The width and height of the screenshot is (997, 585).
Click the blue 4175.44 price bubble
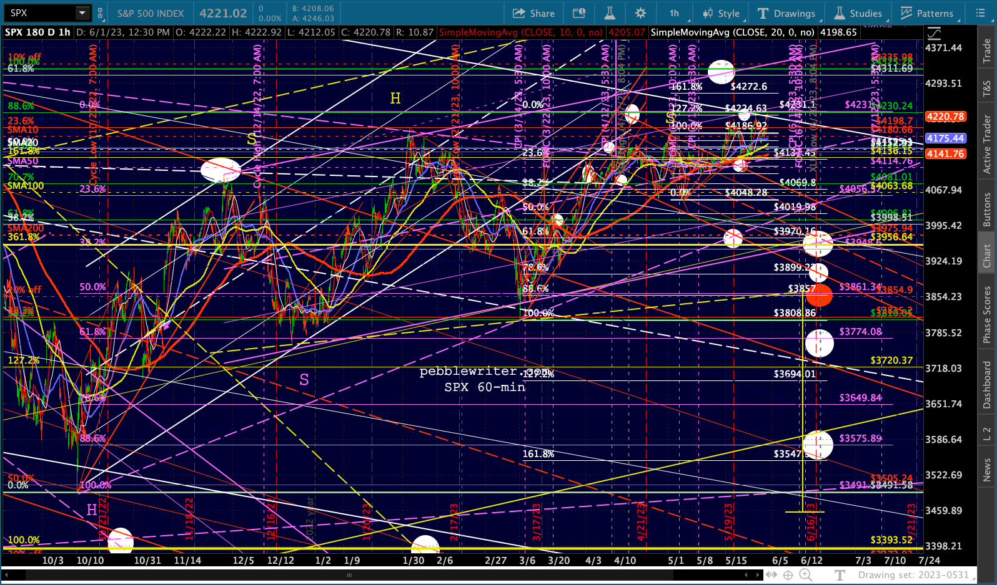(x=946, y=138)
